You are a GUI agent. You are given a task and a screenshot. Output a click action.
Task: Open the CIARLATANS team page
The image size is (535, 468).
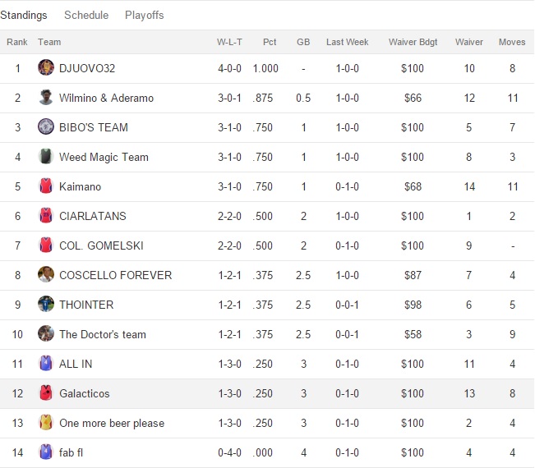point(93,216)
